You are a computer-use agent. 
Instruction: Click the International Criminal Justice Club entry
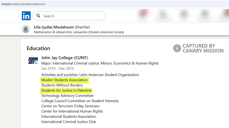click(69, 122)
